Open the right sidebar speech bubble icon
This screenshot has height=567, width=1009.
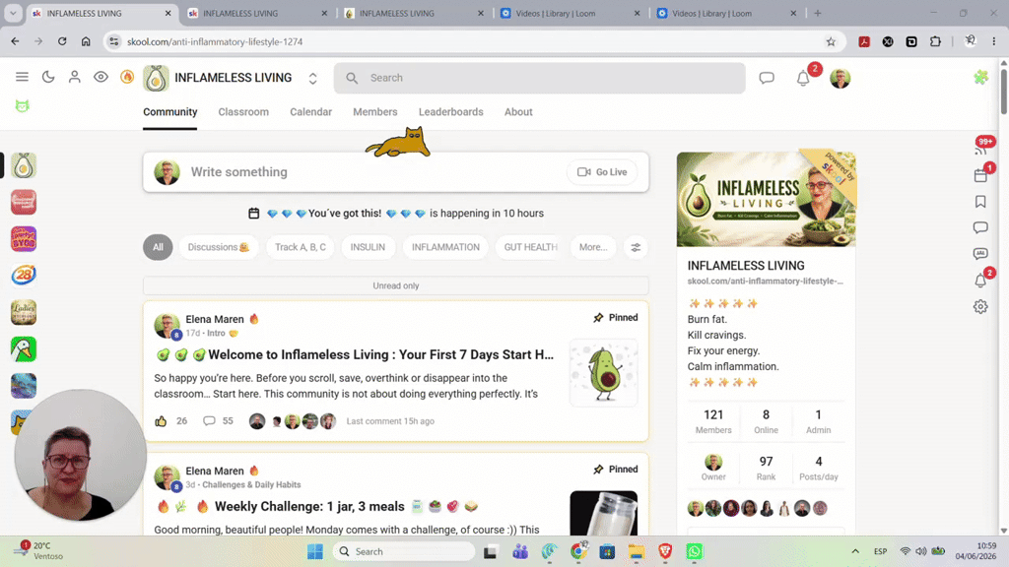(980, 227)
